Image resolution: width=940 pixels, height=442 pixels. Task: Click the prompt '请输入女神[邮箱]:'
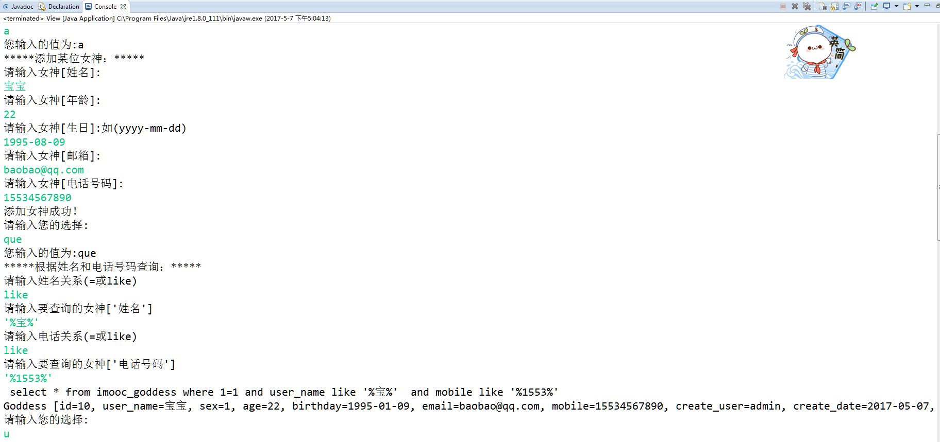(53, 156)
